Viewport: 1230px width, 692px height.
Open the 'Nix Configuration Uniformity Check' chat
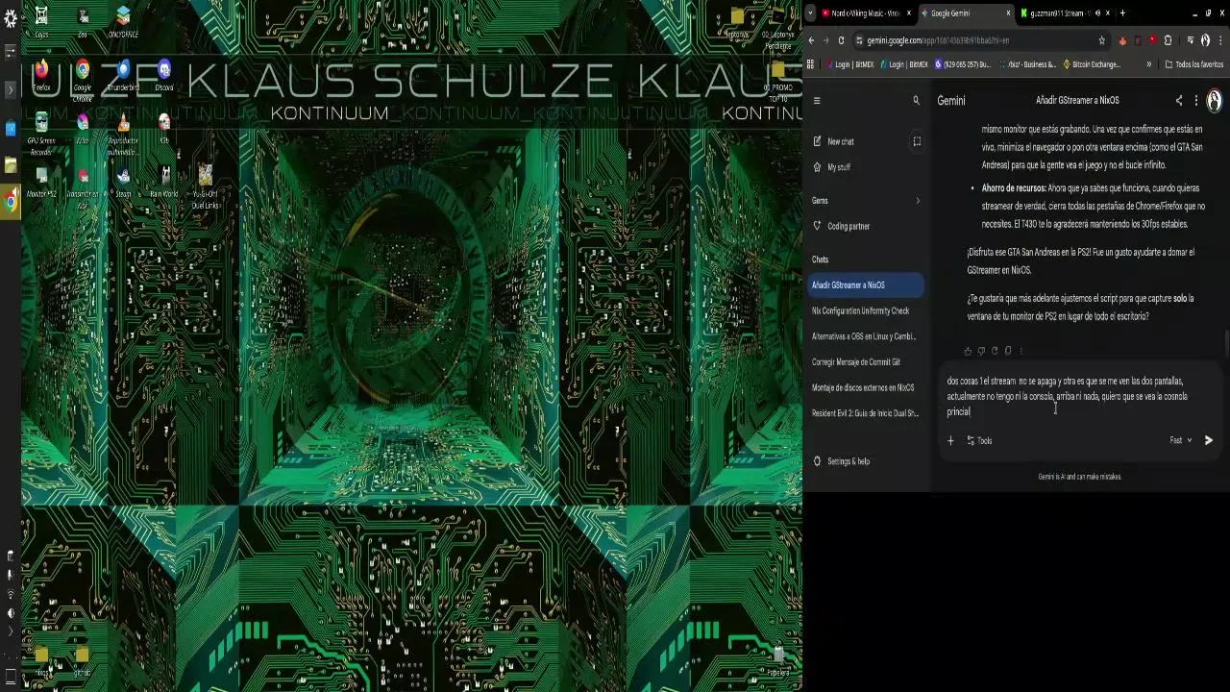click(866, 310)
